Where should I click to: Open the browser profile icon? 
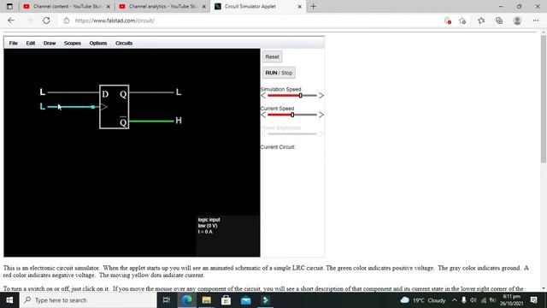(x=517, y=21)
